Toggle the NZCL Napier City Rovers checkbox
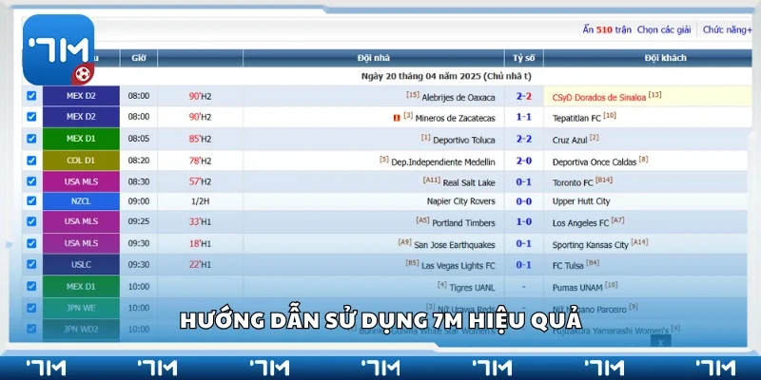 click(31, 200)
